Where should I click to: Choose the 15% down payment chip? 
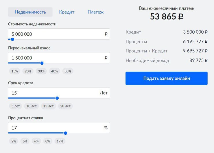[15, 71]
